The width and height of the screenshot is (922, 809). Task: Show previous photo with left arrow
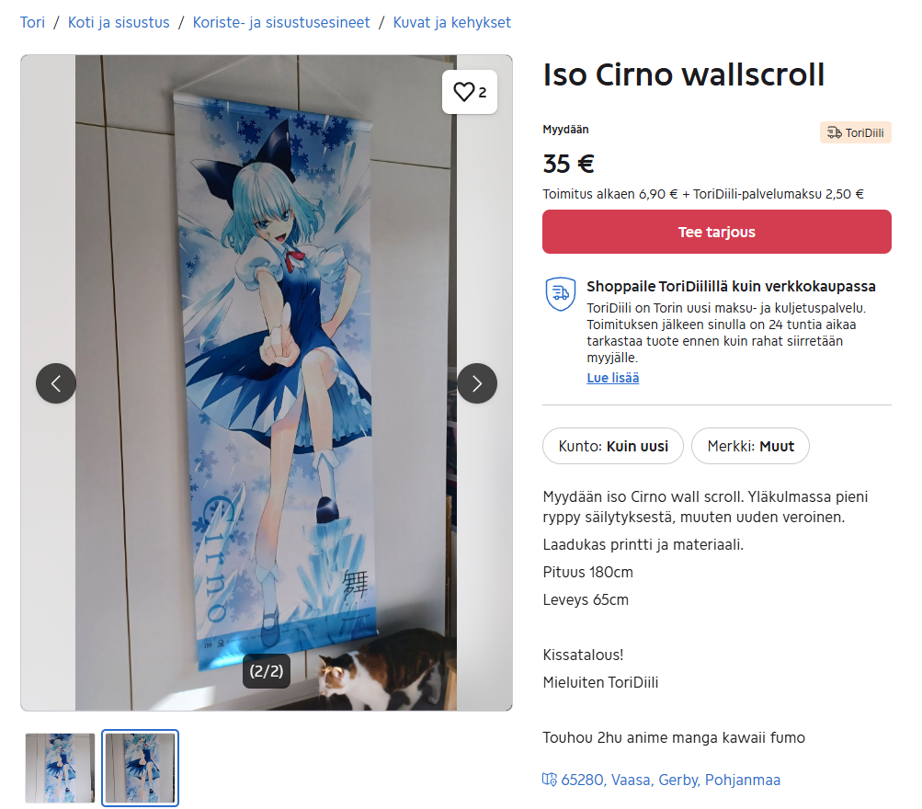pyautogui.click(x=56, y=383)
